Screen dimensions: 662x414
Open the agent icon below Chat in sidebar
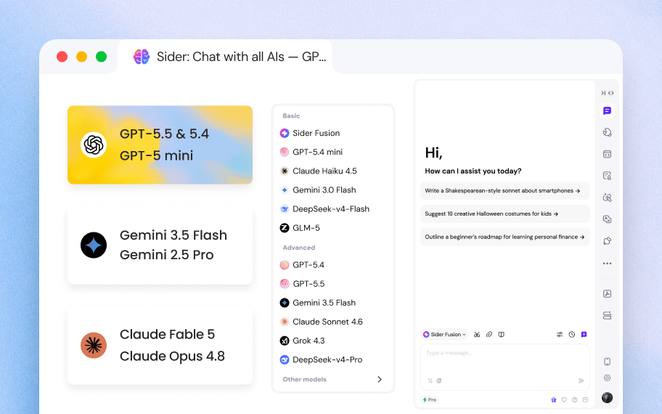click(607, 132)
